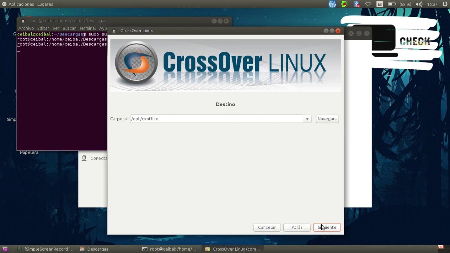Click the CrossOver Linux banner image
Image resolution: width=450 pixels, height=253 pixels.
point(225,66)
